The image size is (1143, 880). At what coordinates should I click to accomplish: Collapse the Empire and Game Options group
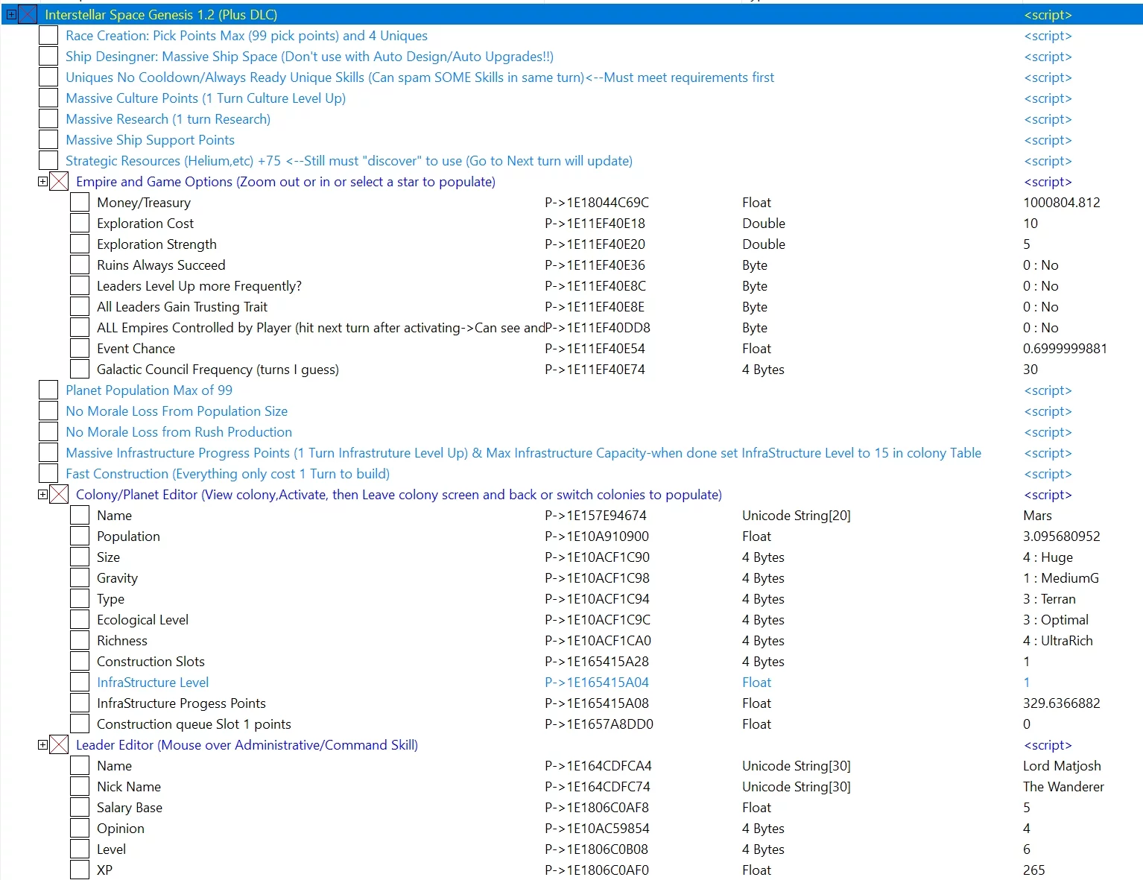[42, 182]
